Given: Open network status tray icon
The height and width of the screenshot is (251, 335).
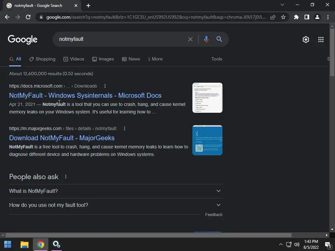Looking at the screenshot, I should click(x=289, y=244).
